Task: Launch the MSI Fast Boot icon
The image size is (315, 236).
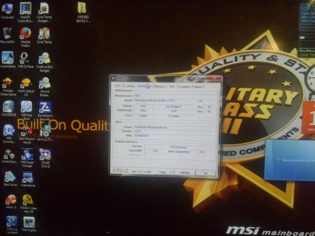Action: pos(26,111)
